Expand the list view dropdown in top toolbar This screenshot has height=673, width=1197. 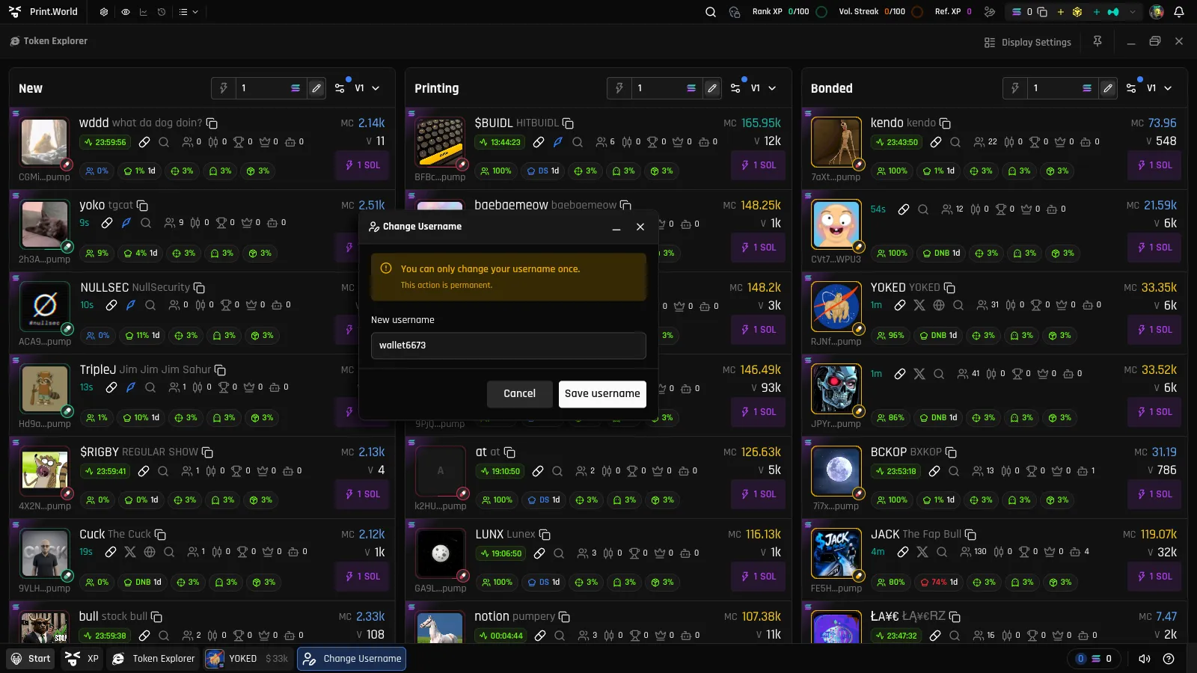pos(189,12)
